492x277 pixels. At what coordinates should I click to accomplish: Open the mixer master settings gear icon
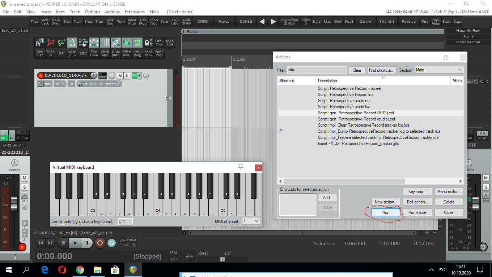483,247
